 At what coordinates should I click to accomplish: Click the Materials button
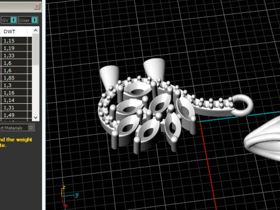coord(17,128)
